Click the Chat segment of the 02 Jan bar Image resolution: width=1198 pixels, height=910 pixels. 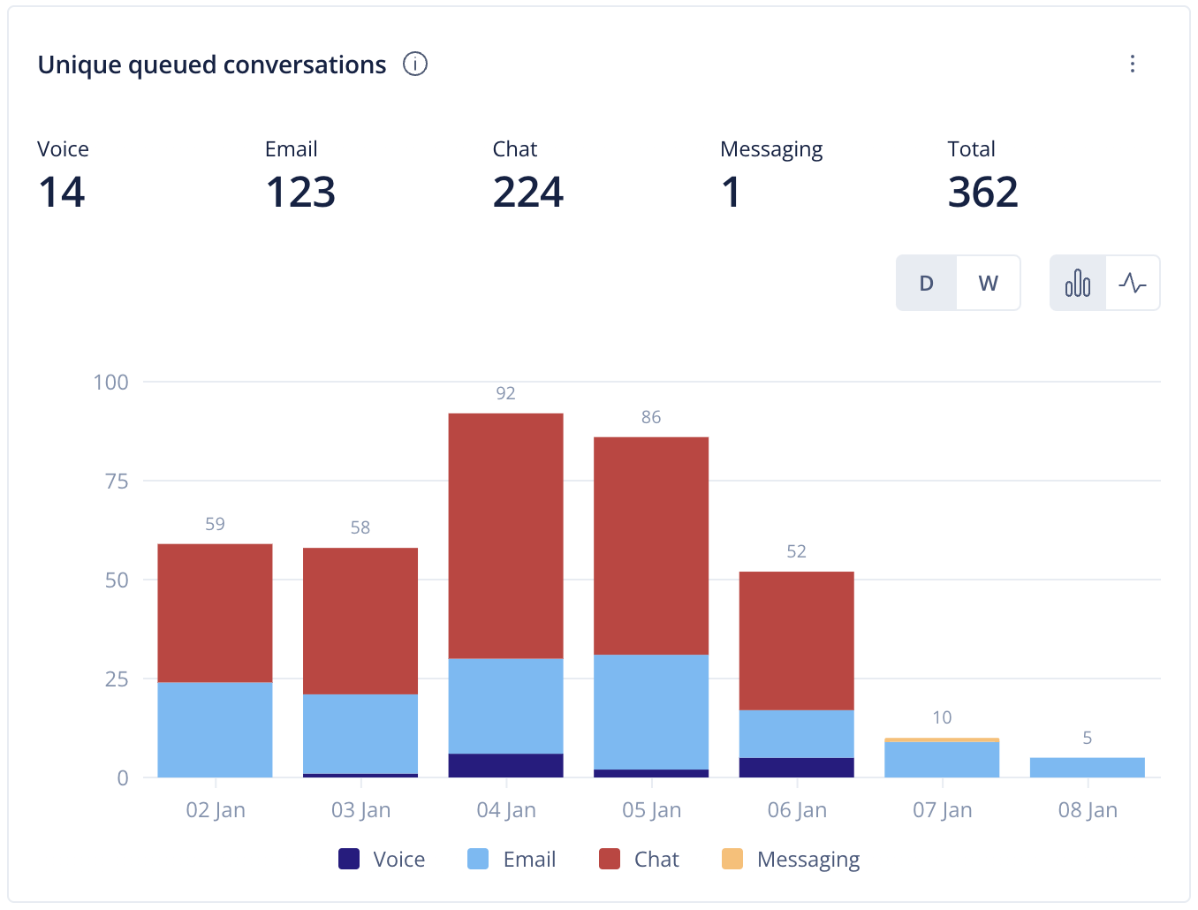(x=216, y=613)
